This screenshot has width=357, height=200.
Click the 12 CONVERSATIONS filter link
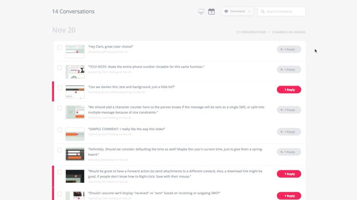coord(251,32)
